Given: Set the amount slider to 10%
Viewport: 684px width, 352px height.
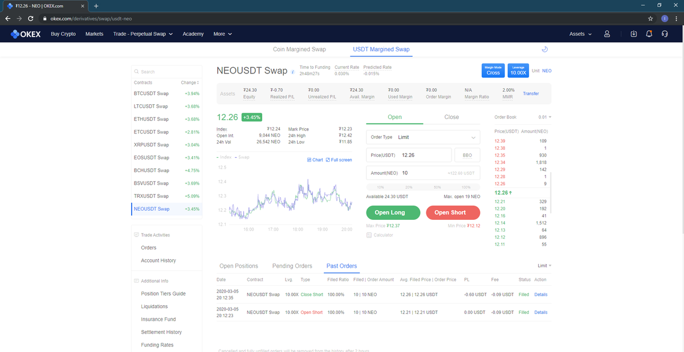Looking at the screenshot, I should pos(381,187).
